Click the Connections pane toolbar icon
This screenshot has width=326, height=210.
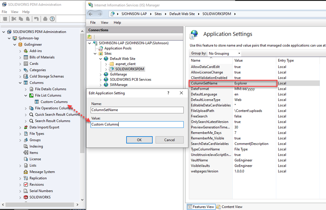coord(90,37)
